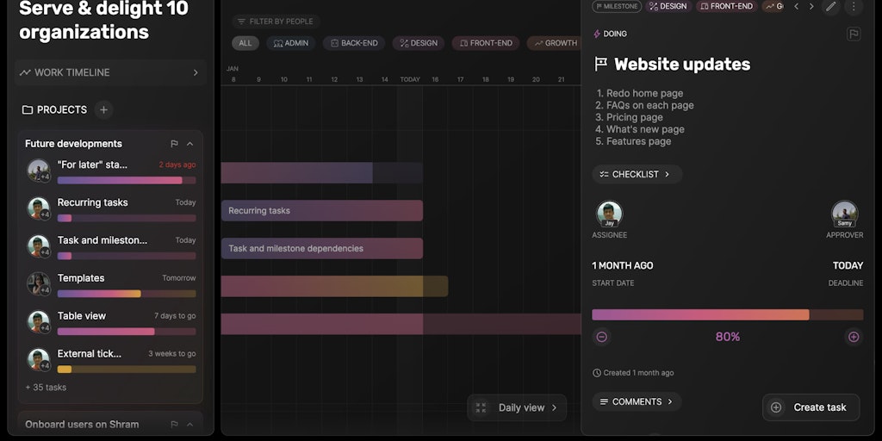This screenshot has width=882, height=441.
Task: Click the add project plus icon
Action: (103, 109)
